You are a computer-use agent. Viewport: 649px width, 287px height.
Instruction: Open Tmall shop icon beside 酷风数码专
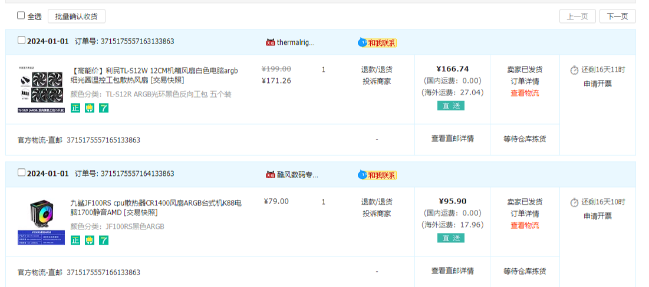(x=271, y=175)
